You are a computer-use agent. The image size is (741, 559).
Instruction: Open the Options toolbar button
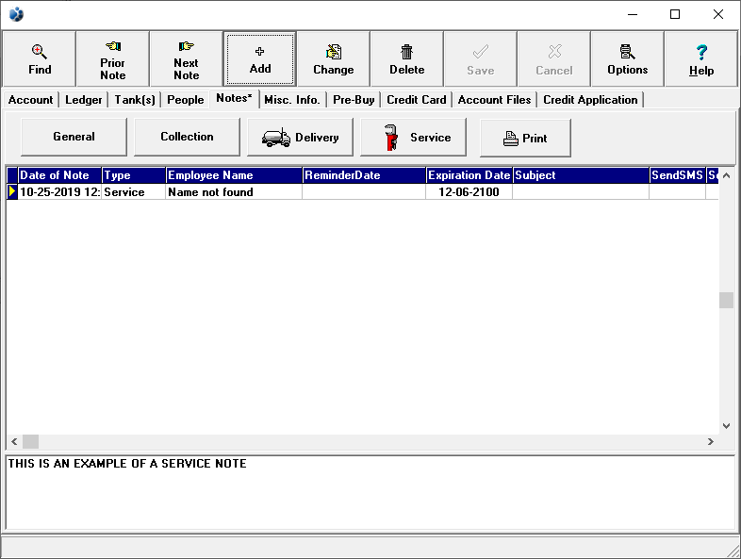coord(627,59)
